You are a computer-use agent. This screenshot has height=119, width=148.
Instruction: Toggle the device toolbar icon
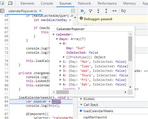click(x=10, y=3)
